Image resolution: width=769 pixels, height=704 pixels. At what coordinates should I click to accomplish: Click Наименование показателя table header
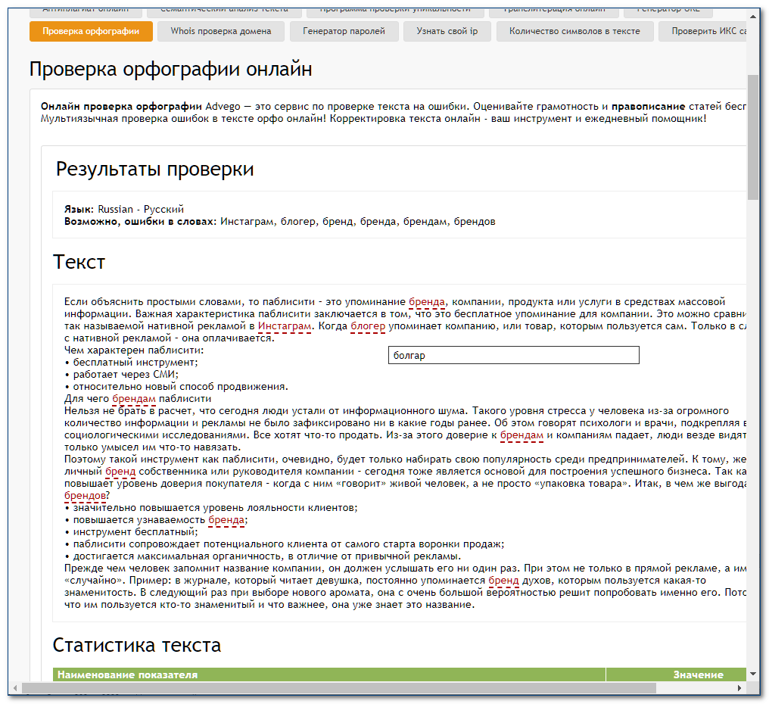pos(128,674)
